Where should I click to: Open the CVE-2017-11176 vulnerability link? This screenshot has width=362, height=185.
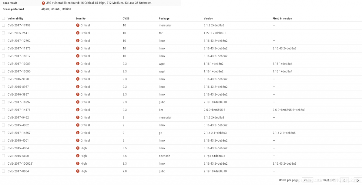pos(19,48)
